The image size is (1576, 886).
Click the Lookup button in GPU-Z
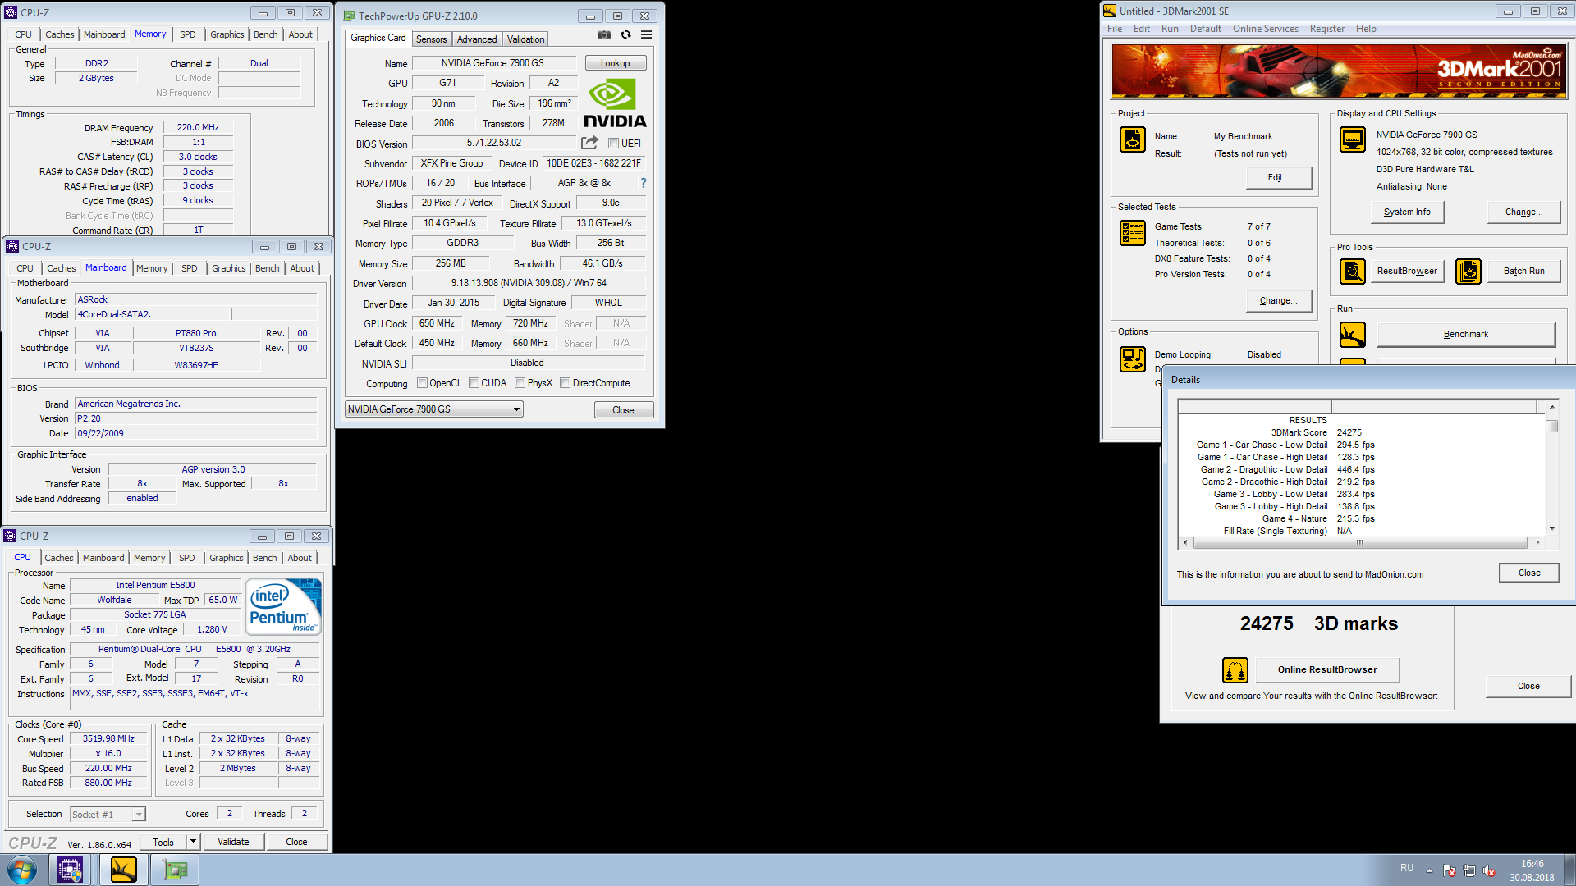616,63
